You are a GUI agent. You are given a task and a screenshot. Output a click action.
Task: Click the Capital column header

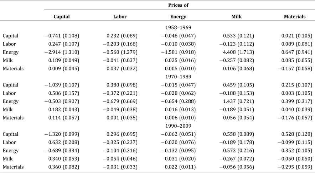61,17
